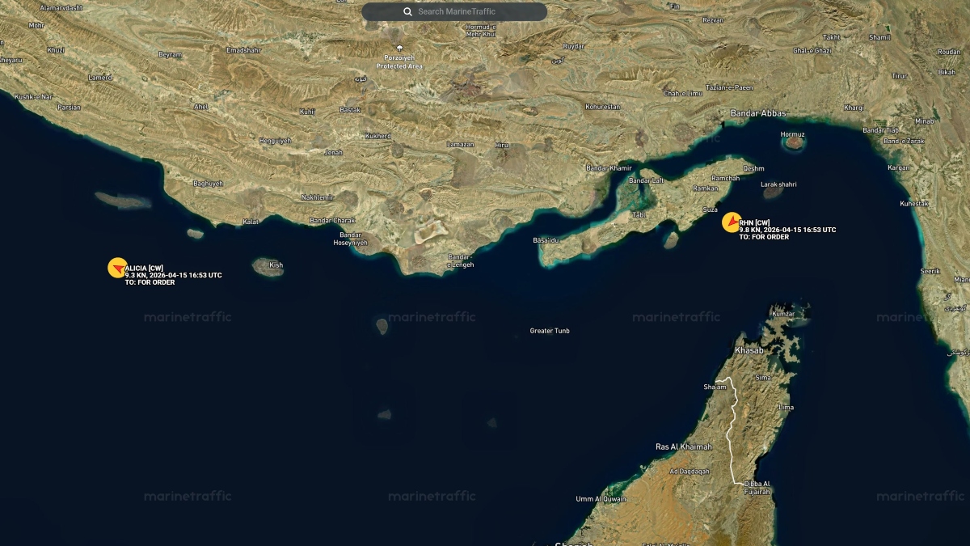Click the Larak shahri island label
This screenshot has width=970, height=546.
click(778, 184)
